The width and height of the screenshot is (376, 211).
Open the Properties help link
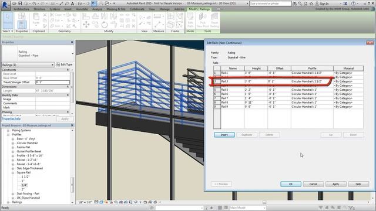click(x=11, y=118)
